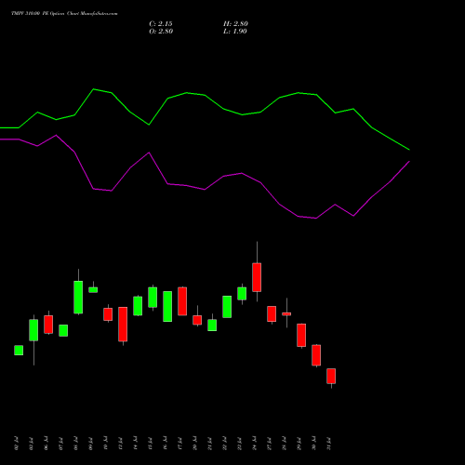Click the large green candle for 16 Jul
This screenshot has height=465, width=465.
click(167, 306)
